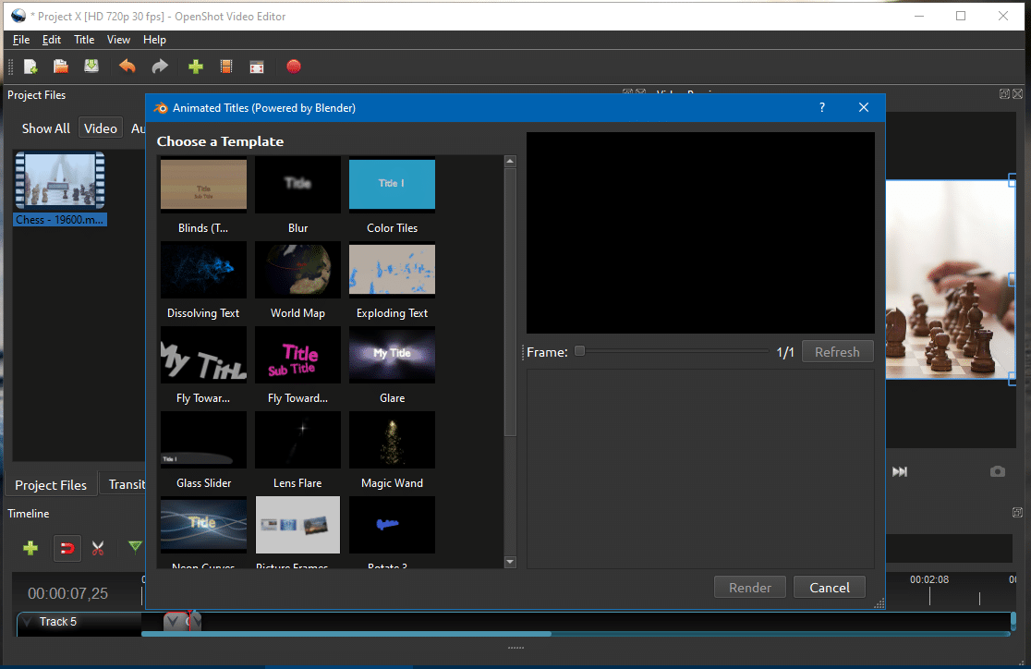Expand the Track 5 dropdown arrow
Viewport: 1031px width, 669px height.
coord(27,622)
